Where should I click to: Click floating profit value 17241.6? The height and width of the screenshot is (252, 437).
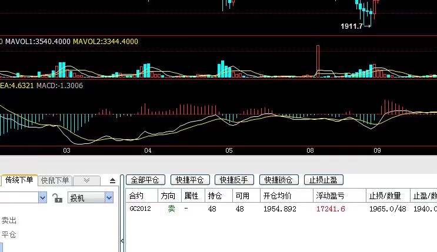coord(331,209)
